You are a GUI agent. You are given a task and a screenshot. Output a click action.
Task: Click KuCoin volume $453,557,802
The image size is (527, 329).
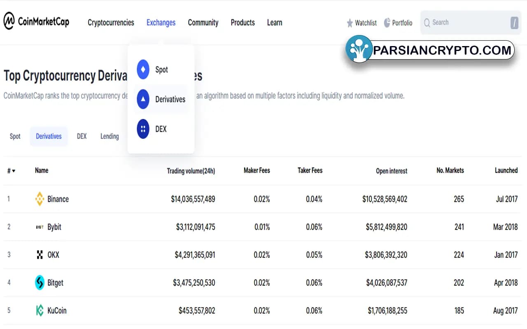click(x=197, y=310)
